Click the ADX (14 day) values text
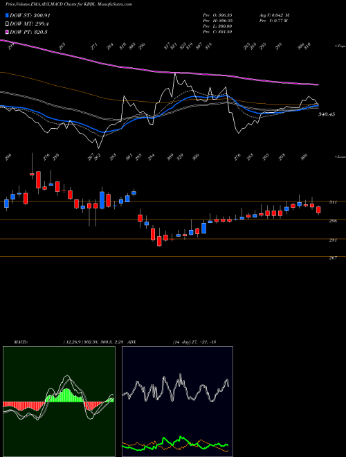Image resolution: width=346 pixels, height=457 pixels. tap(194, 342)
